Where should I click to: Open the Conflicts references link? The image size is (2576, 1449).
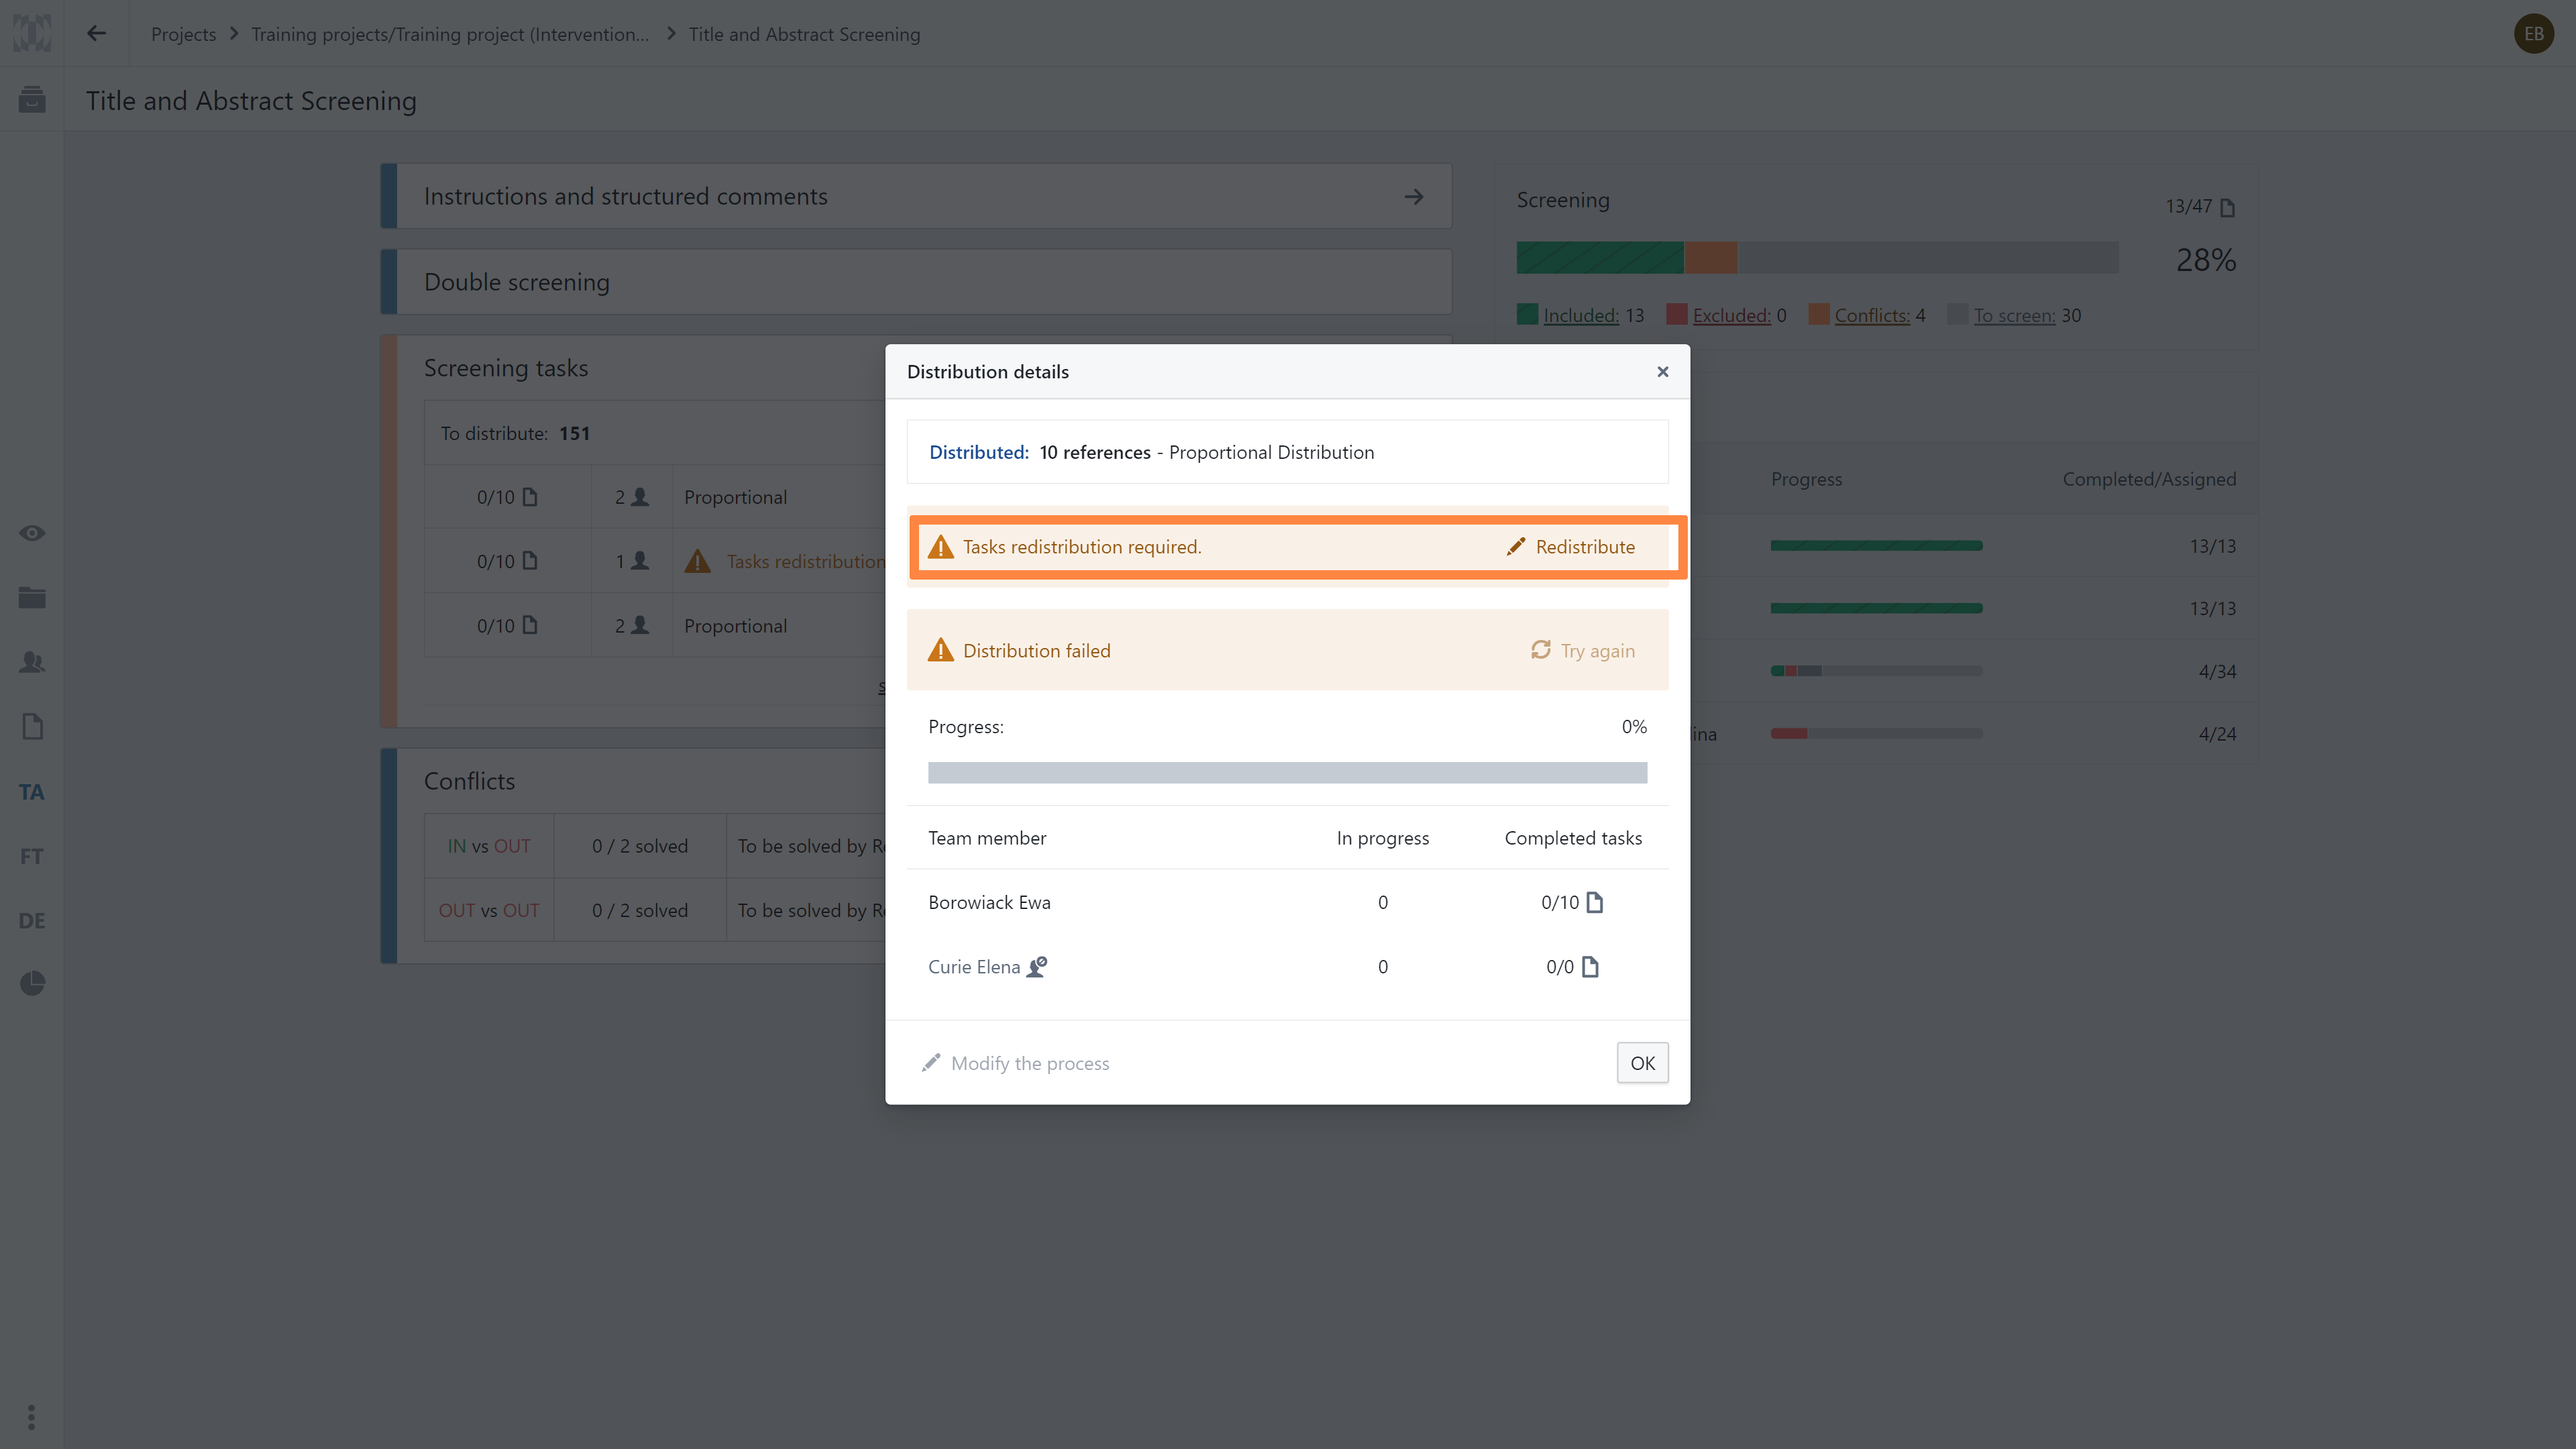[x=1872, y=316]
